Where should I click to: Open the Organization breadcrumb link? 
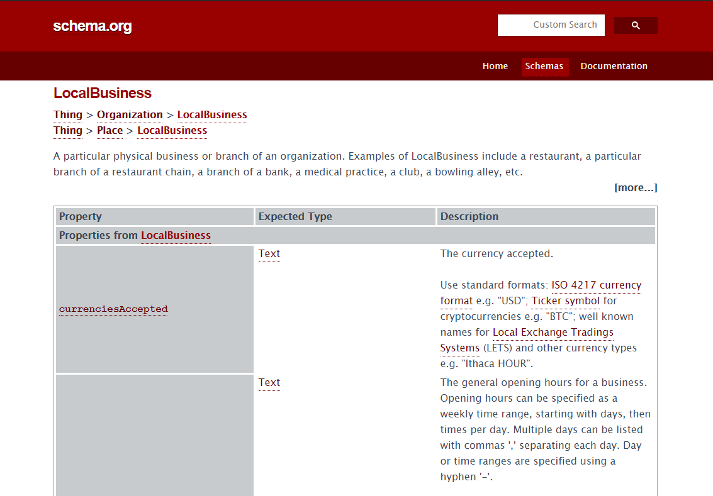point(130,114)
